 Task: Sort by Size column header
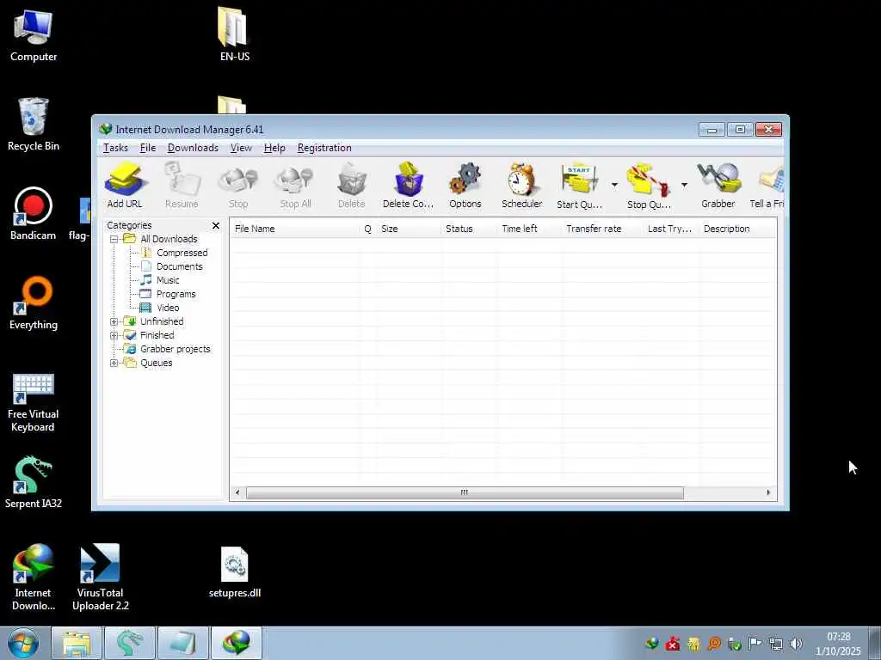tap(409, 229)
